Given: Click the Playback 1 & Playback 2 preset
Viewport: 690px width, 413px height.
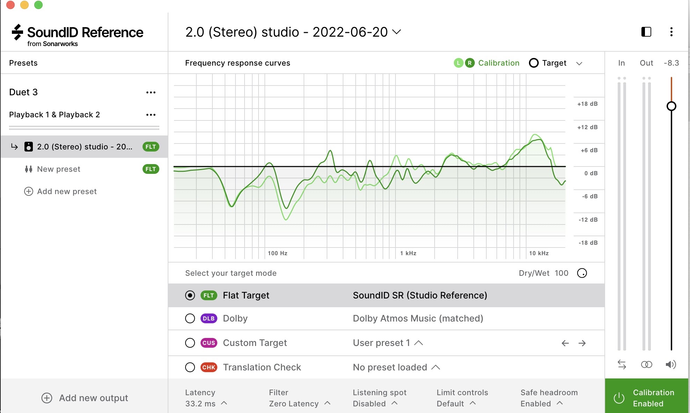Looking at the screenshot, I should pyautogui.click(x=55, y=114).
